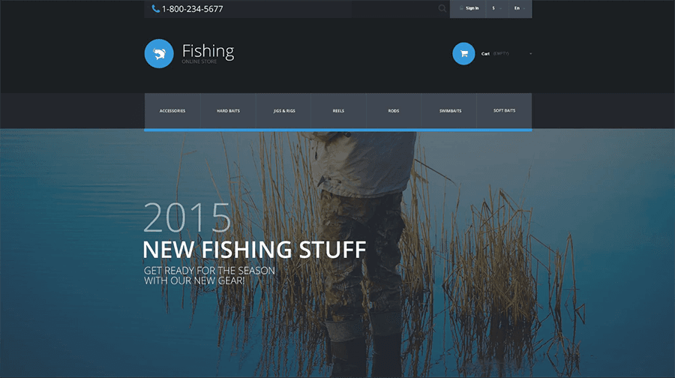Open the Soft Baits category
The image size is (675, 378).
click(x=504, y=111)
